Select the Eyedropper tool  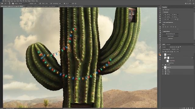click(160, 21)
